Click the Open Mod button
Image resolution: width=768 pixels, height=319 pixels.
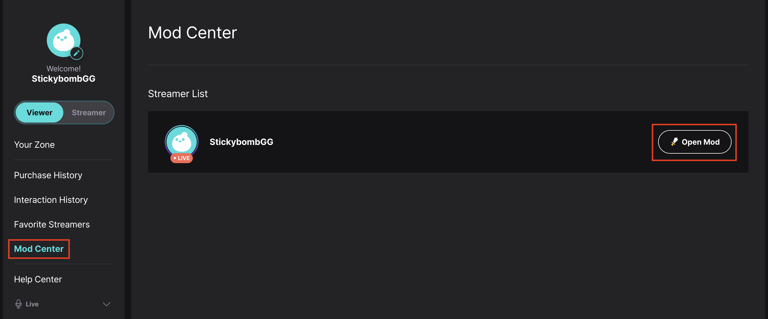click(694, 142)
